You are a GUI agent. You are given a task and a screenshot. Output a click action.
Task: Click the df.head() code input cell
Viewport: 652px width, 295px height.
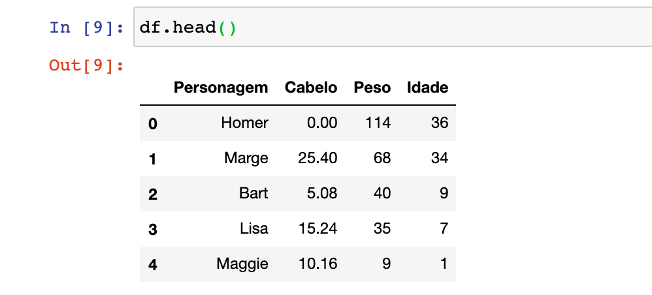[392, 28]
